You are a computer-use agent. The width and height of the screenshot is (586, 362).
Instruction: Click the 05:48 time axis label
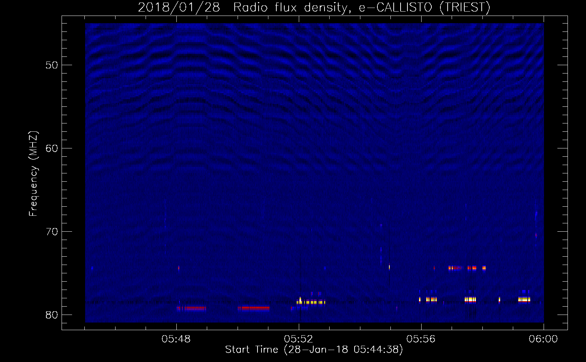(x=176, y=339)
